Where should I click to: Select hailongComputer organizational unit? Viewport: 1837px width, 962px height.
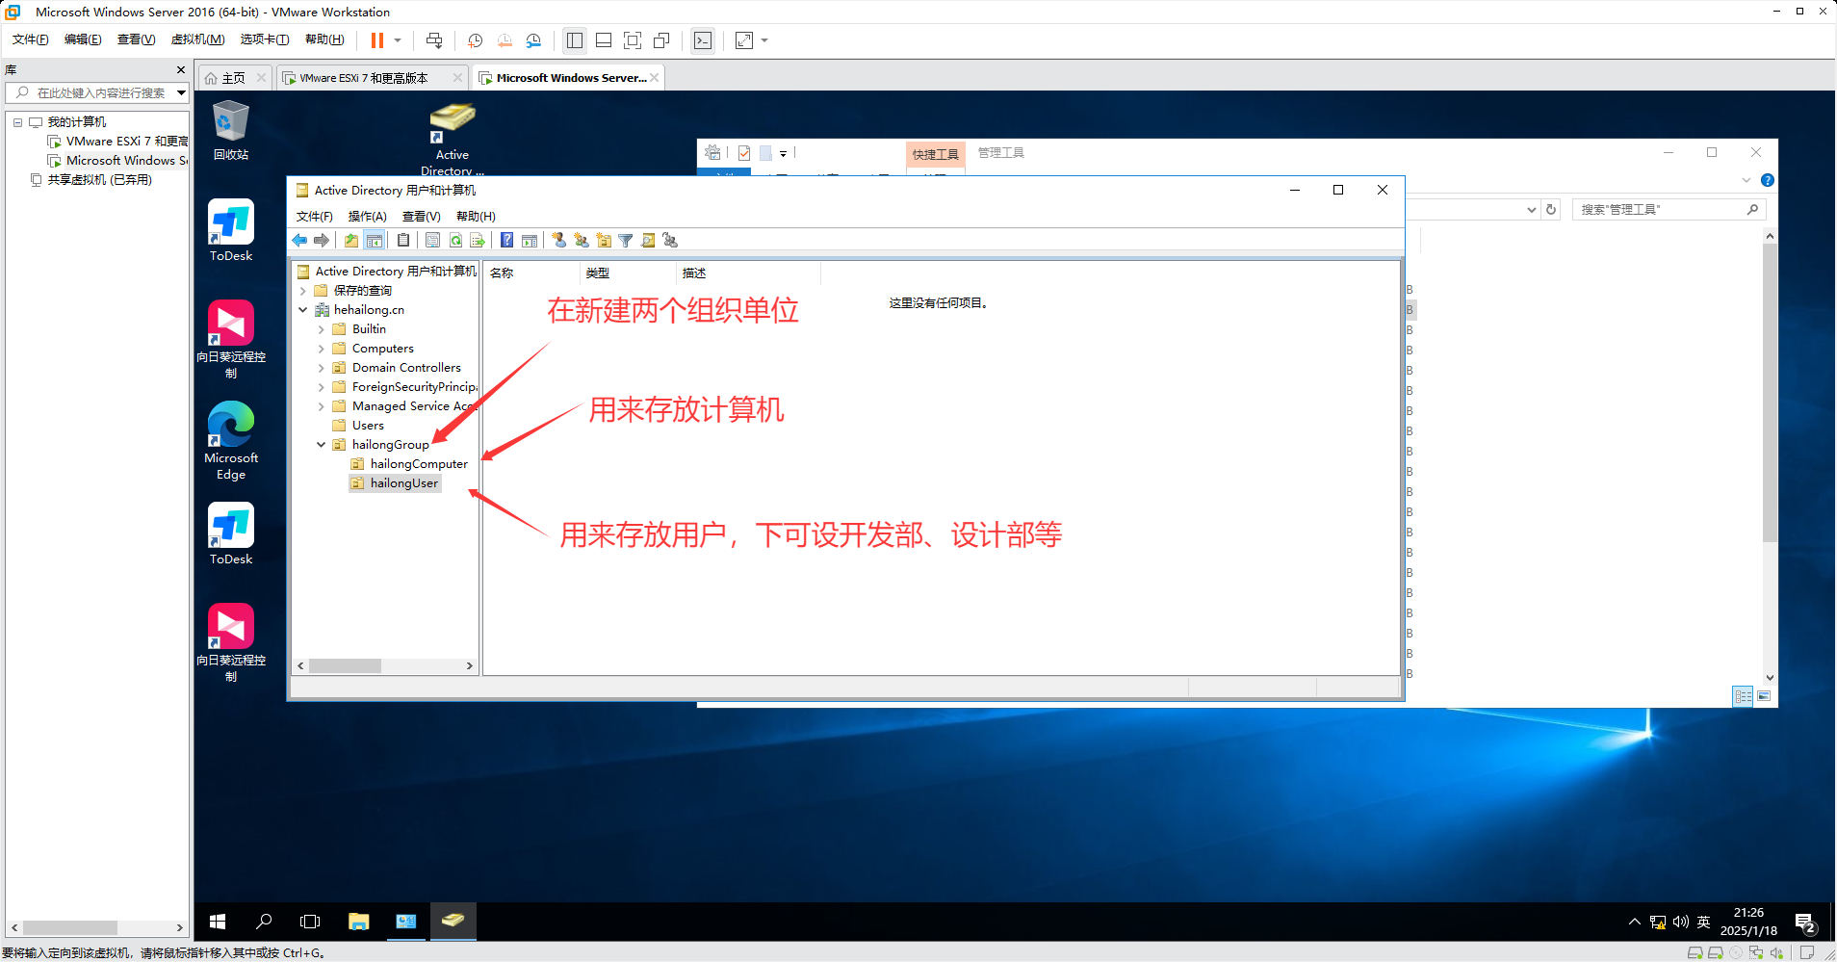click(419, 464)
